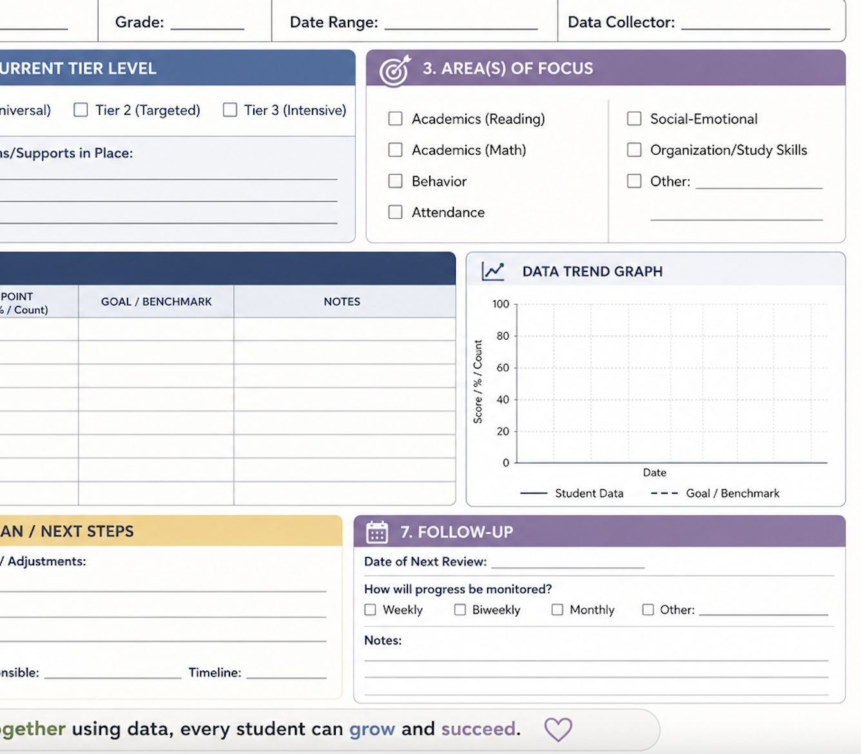The height and width of the screenshot is (754, 861).
Task: Tick the Other checkbox in Areas of Focus
Action: [x=635, y=181]
